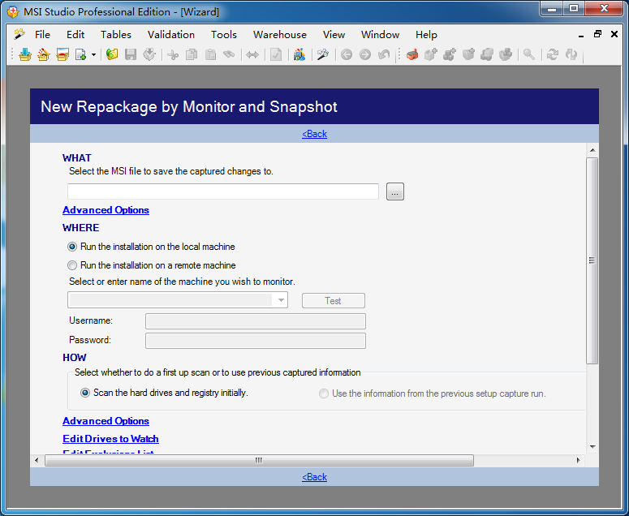Viewport: 629px width, 516px height.
Task: Click the browse (...) button for MSI file
Action: (x=394, y=191)
